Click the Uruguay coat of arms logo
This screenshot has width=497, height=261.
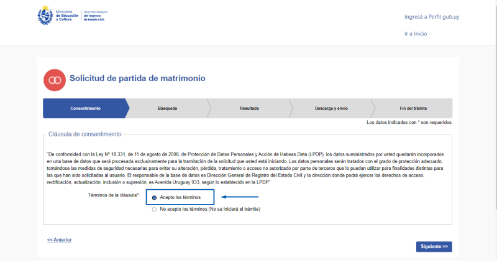[46, 15]
